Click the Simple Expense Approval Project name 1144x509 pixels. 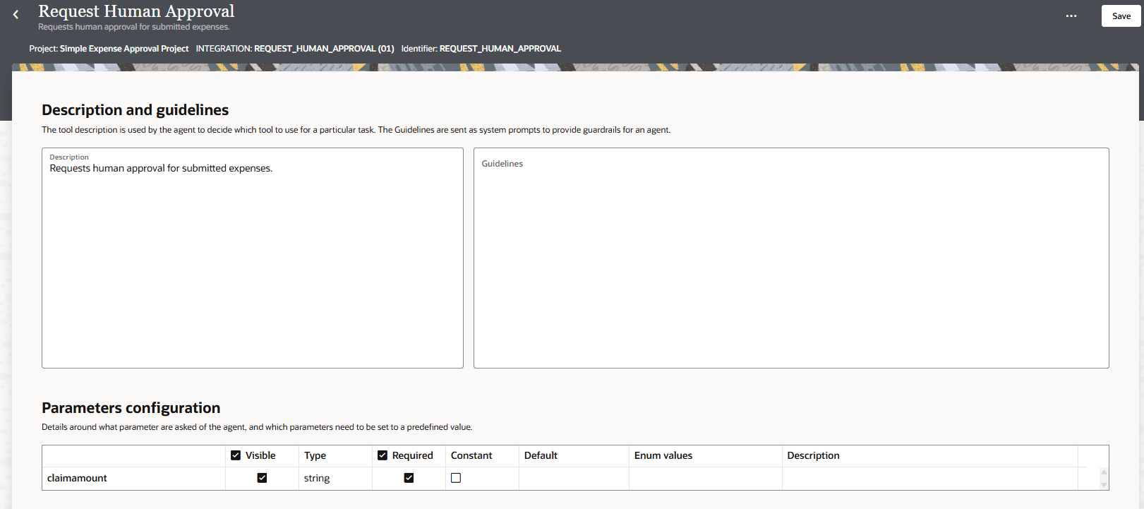click(124, 49)
